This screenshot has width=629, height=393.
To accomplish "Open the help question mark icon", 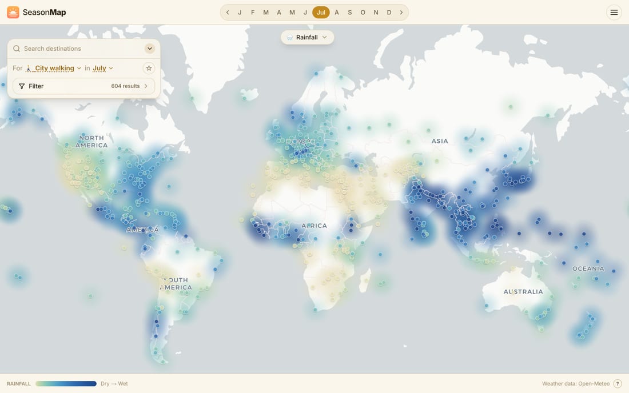I will pyautogui.click(x=618, y=383).
